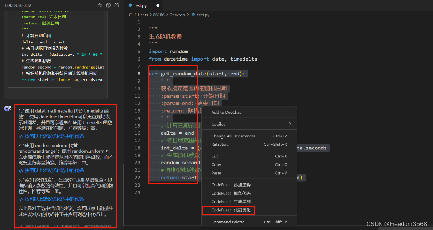Open the Users breadcrumb dropdown

point(143,15)
